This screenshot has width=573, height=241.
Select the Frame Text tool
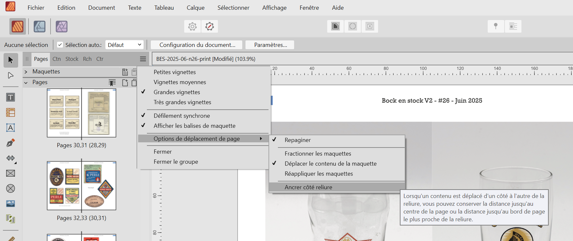pyautogui.click(x=11, y=97)
